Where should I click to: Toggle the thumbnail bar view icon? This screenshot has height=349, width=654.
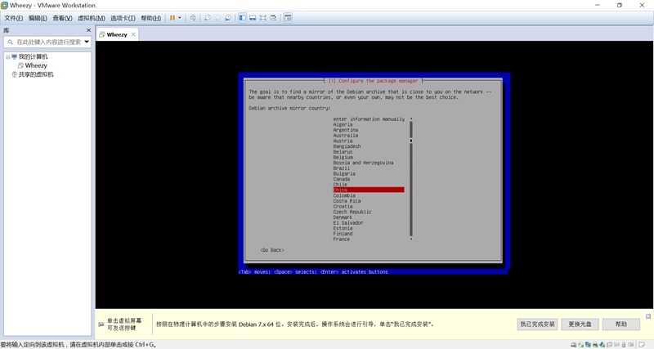[253, 18]
